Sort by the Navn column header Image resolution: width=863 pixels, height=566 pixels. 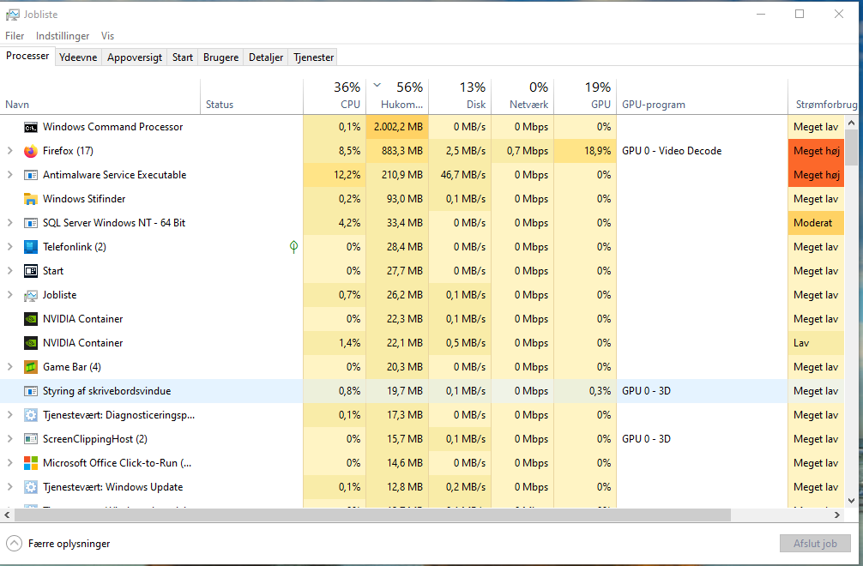click(x=100, y=97)
